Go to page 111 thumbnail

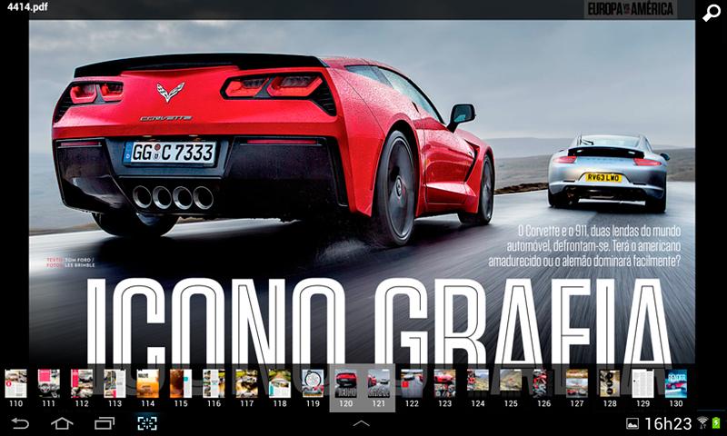click(49, 383)
